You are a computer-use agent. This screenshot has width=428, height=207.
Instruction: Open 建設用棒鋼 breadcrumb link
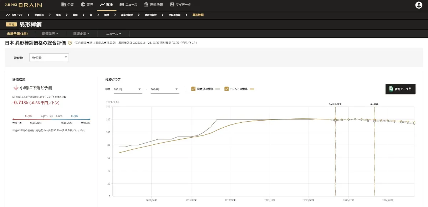[x=174, y=15]
